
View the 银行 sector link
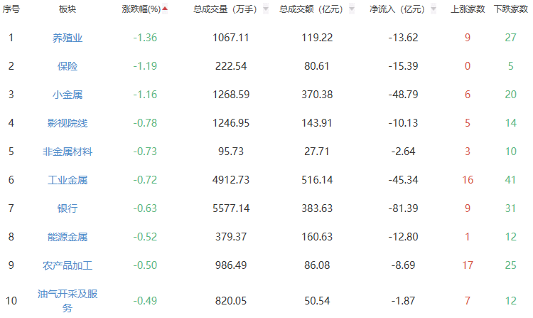[68, 208]
